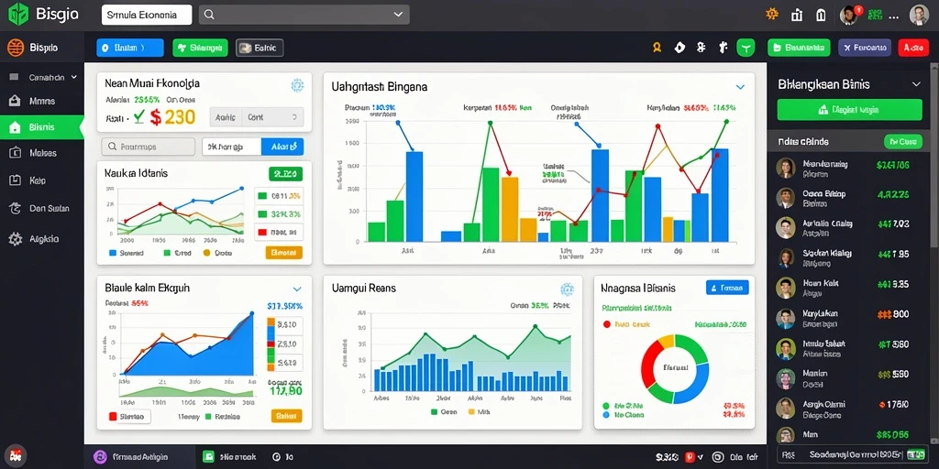Open the settings gear icon in Nean Murai card
This screenshot has width=939, height=469.
point(297,85)
